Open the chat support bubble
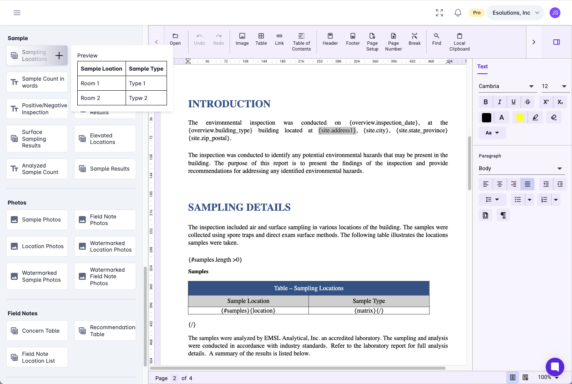The width and height of the screenshot is (572, 384). click(555, 366)
